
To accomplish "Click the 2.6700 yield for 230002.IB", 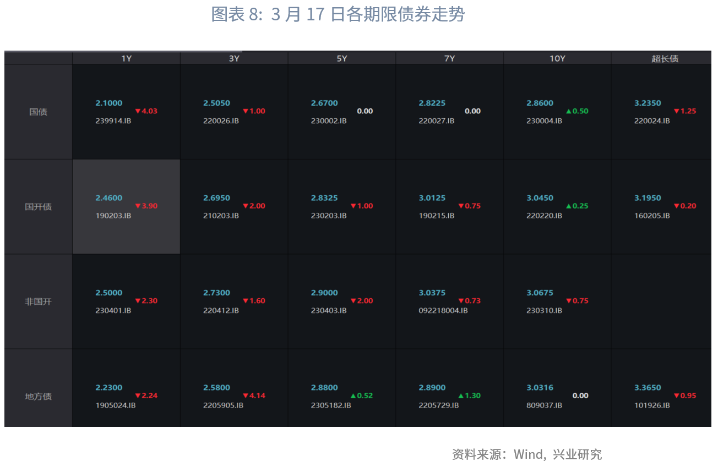I will coord(324,103).
